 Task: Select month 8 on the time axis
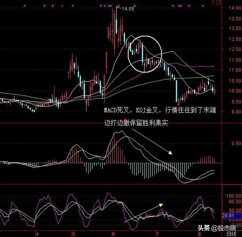(200, 234)
